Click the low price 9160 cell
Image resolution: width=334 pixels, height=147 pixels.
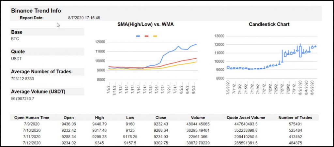click(130, 124)
